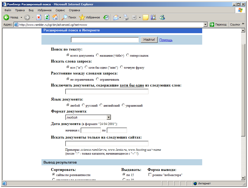Screen dimensions: 248x188
Task: Select 'ограничивать' word distance option
Action: click(98, 79)
